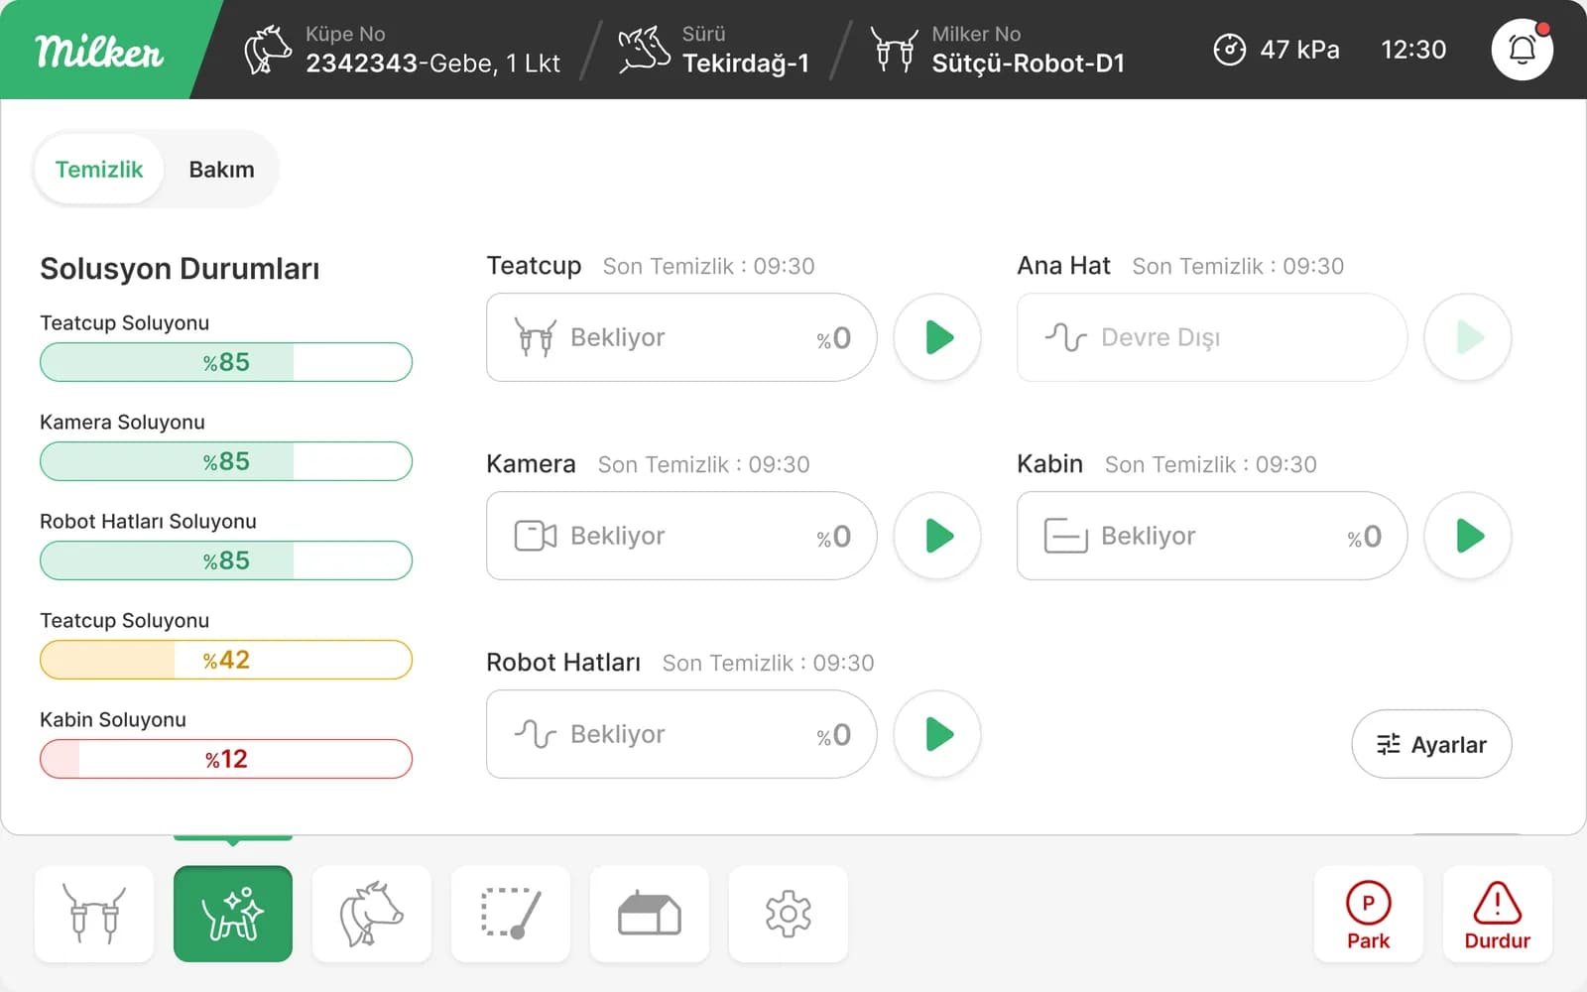Open the barn icon in bottom bar

650,914
